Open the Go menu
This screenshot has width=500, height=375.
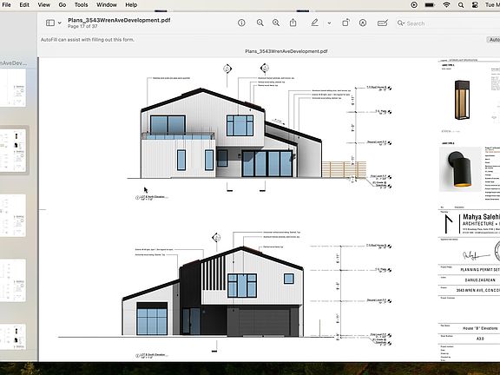(62, 5)
